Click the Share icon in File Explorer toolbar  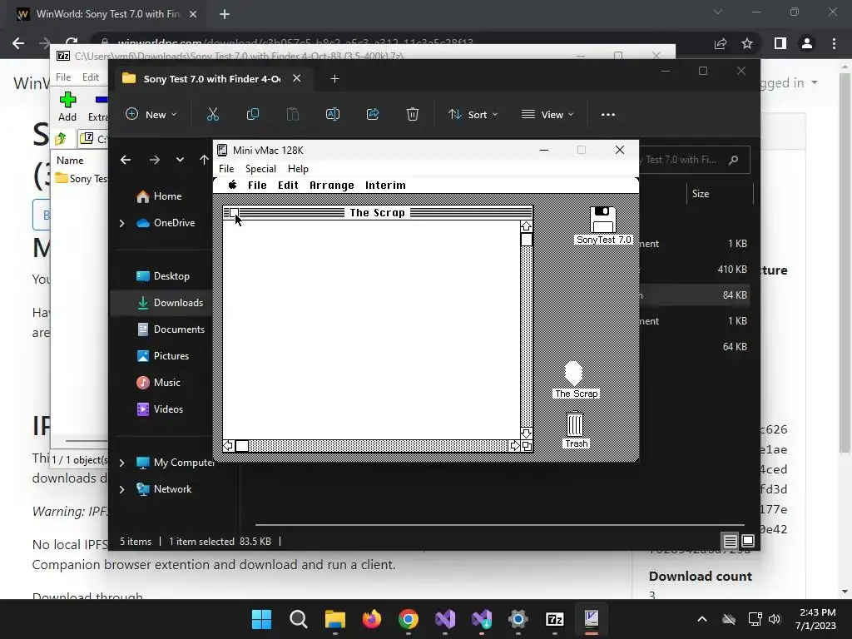click(x=373, y=114)
